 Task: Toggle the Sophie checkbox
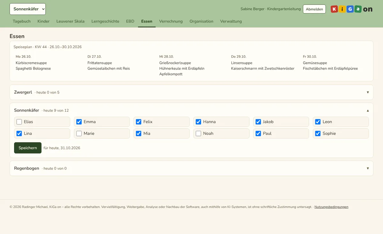(318, 133)
